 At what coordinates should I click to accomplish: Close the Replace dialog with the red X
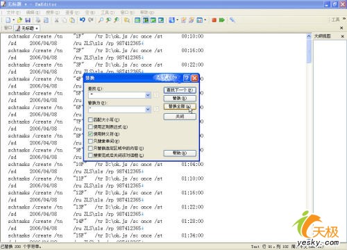194,78
